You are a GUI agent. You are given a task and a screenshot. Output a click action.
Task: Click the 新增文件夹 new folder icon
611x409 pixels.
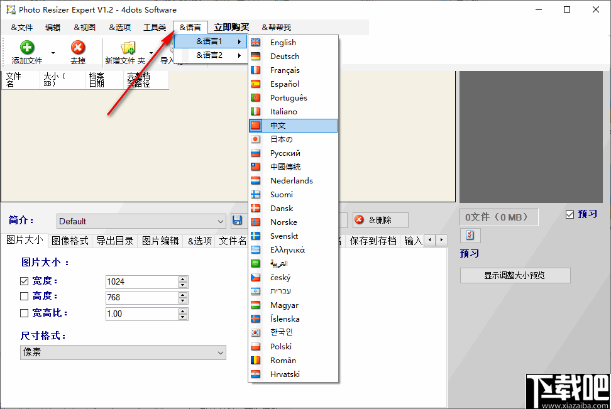pos(129,47)
